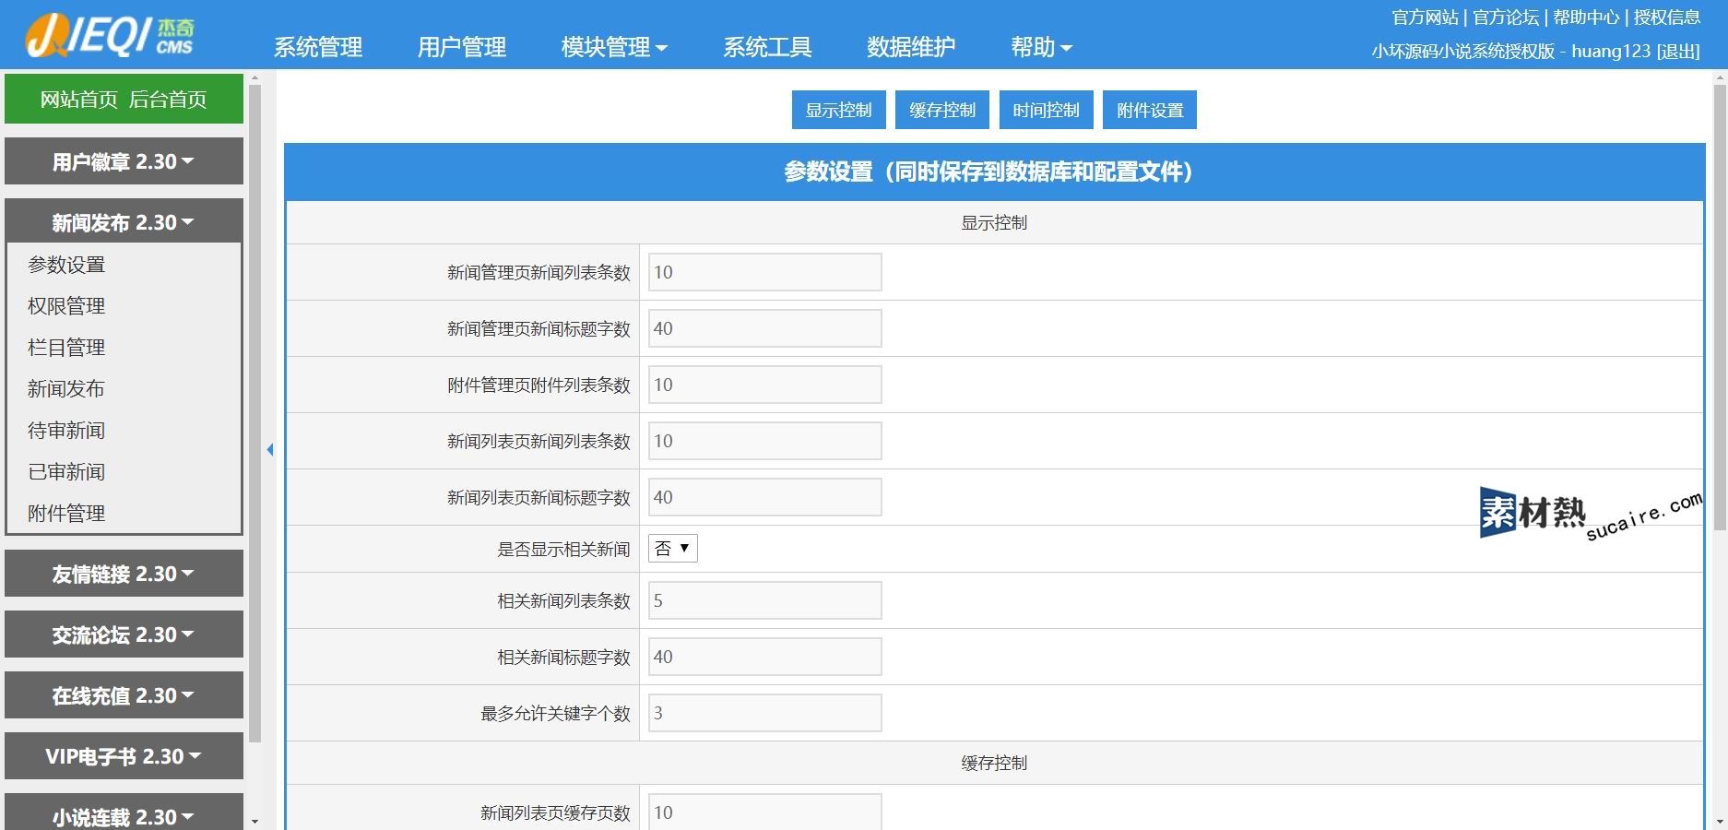The width and height of the screenshot is (1728, 830).
Task: Expand the 用户徽章 2.30 section
Action: (x=124, y=161)
